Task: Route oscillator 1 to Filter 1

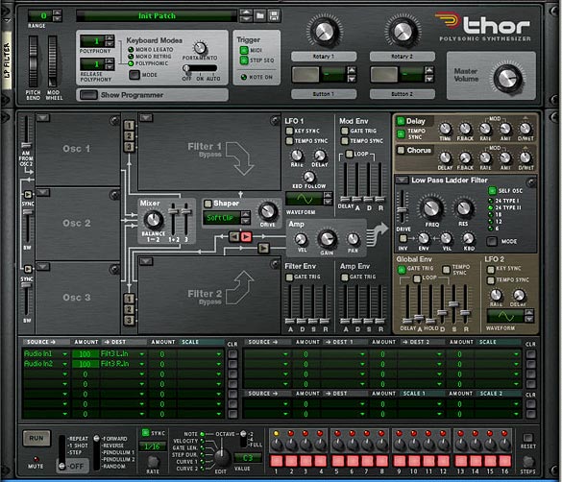Action: (129, 126)
